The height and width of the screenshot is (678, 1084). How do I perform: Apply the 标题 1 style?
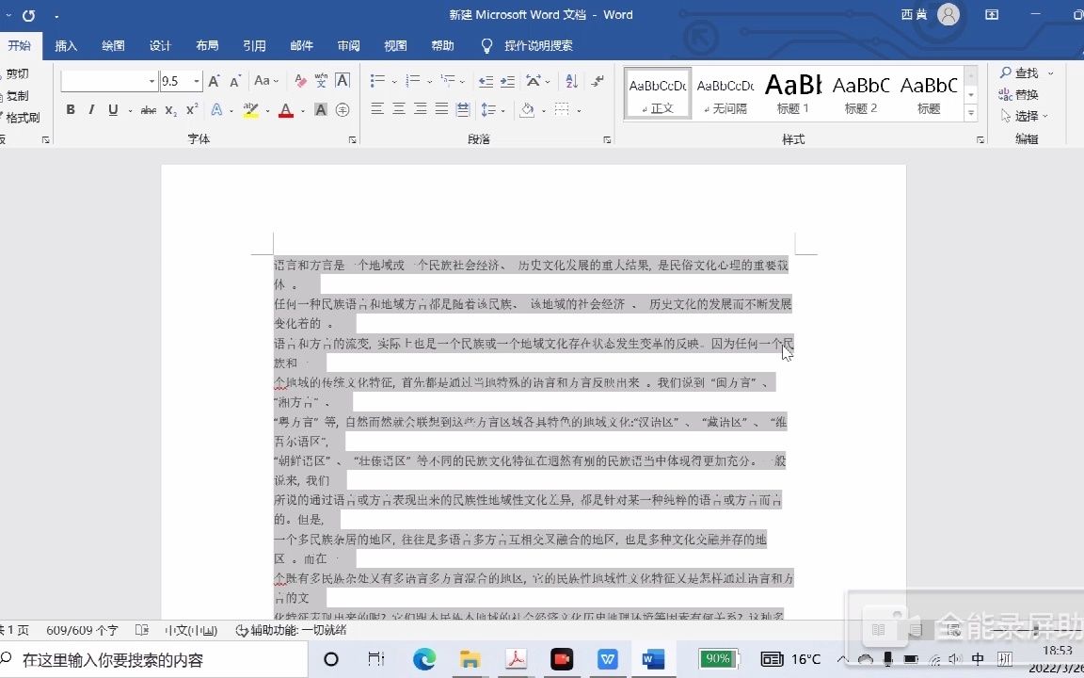(792, 91)
